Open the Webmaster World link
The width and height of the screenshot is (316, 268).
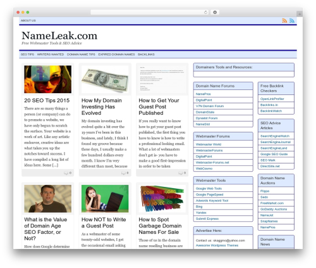point(209,144)
